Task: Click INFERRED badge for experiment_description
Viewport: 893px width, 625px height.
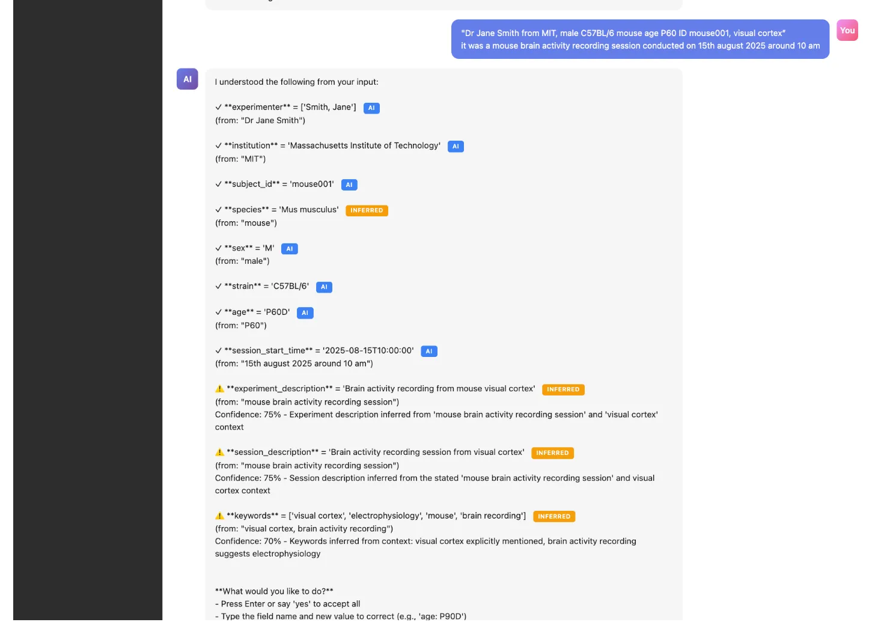Action: [x=563, y=389]
